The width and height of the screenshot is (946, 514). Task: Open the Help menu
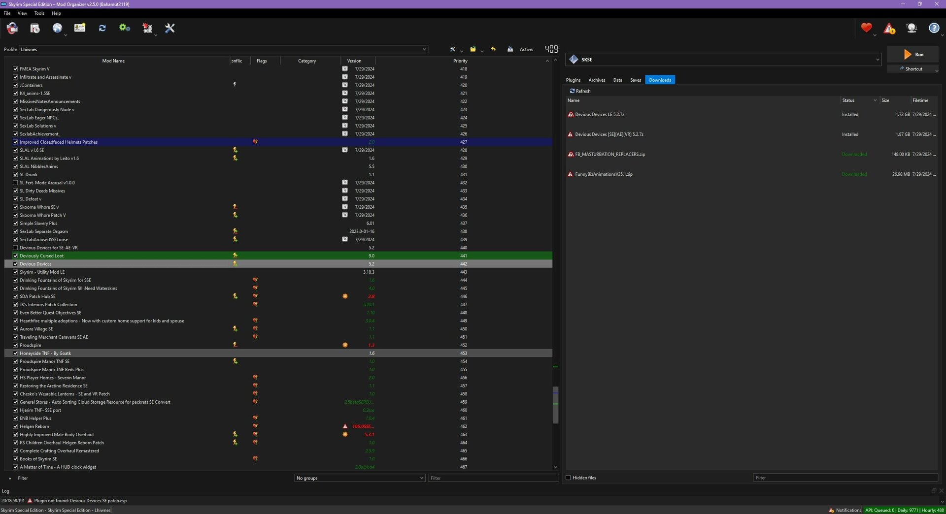coord(56,13)
